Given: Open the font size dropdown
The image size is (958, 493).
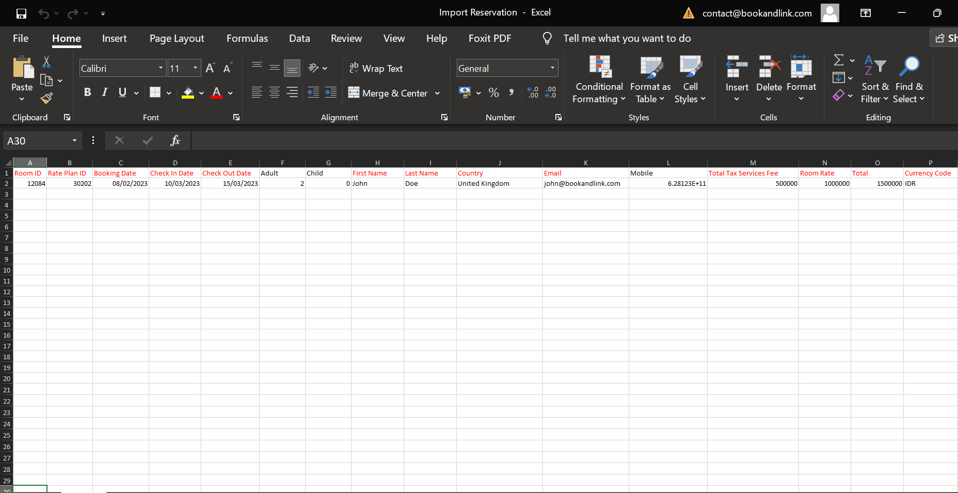Looking at the screenshot, I should [195, 68].
